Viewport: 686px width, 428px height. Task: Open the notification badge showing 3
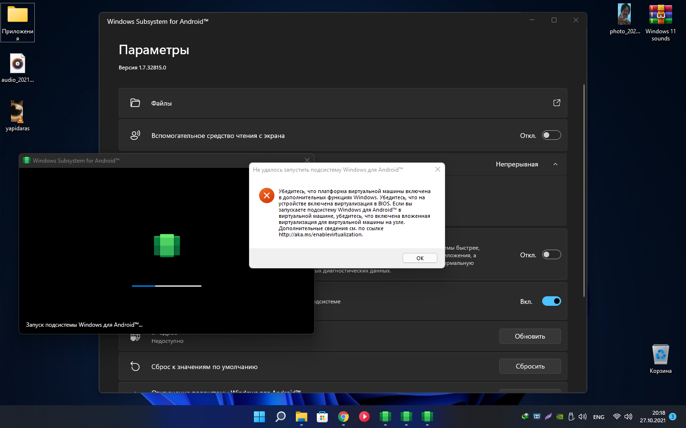click(673, 417)
